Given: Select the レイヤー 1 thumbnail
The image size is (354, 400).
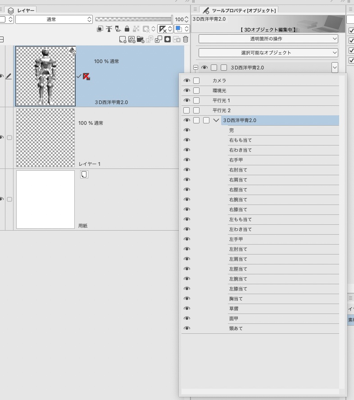Looking at the screenshot, I should (45, 138).
